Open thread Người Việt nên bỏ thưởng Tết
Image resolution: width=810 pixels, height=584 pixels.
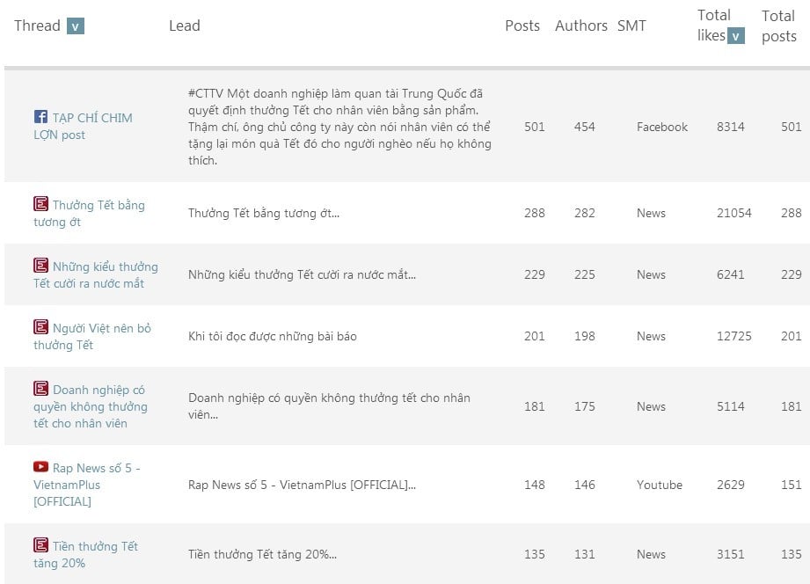pyautogui.click(x=92, y=336)
